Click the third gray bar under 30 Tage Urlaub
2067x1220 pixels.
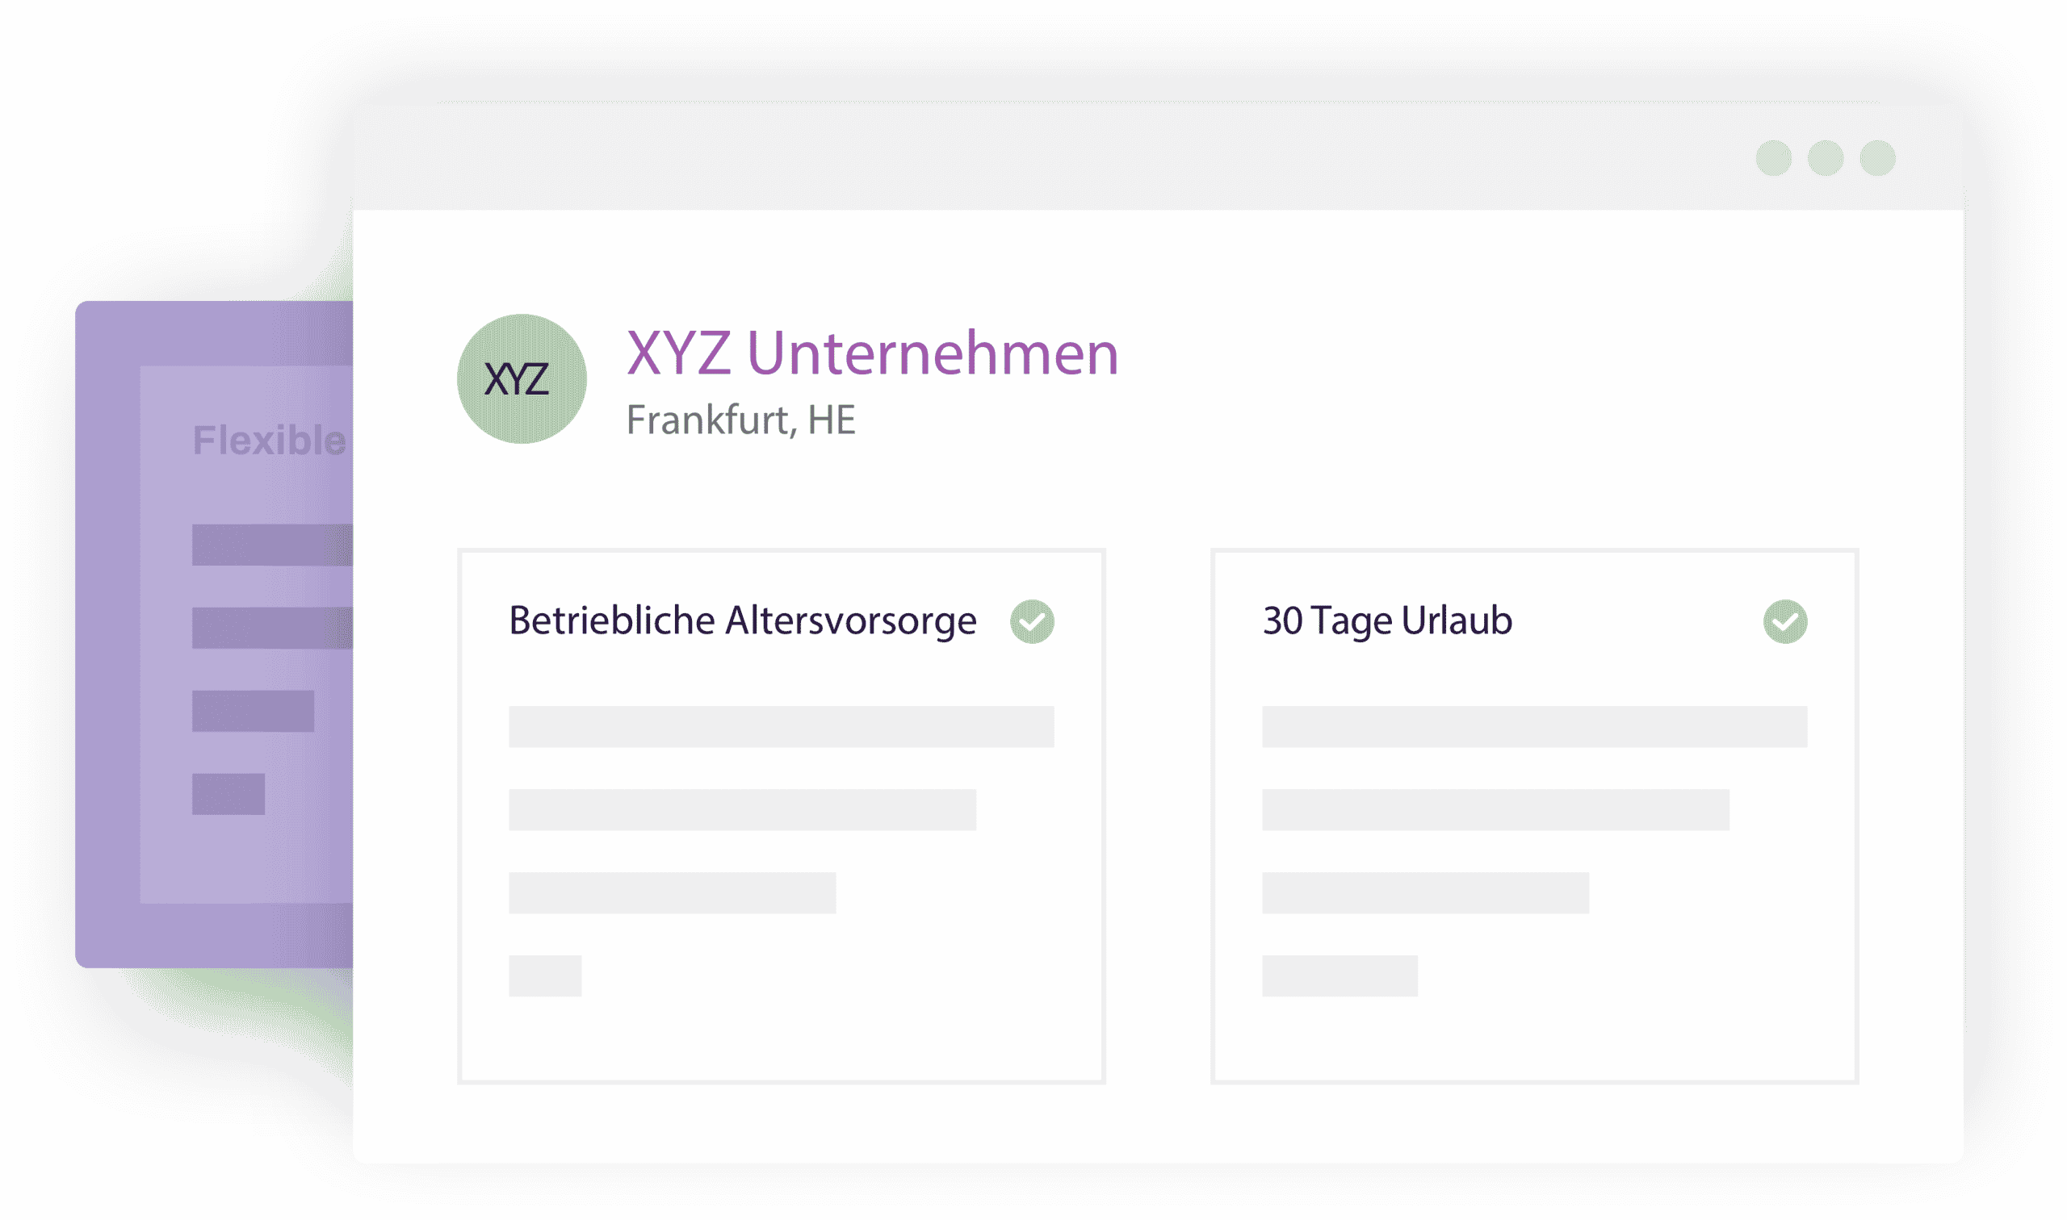tap(1424, 892)
